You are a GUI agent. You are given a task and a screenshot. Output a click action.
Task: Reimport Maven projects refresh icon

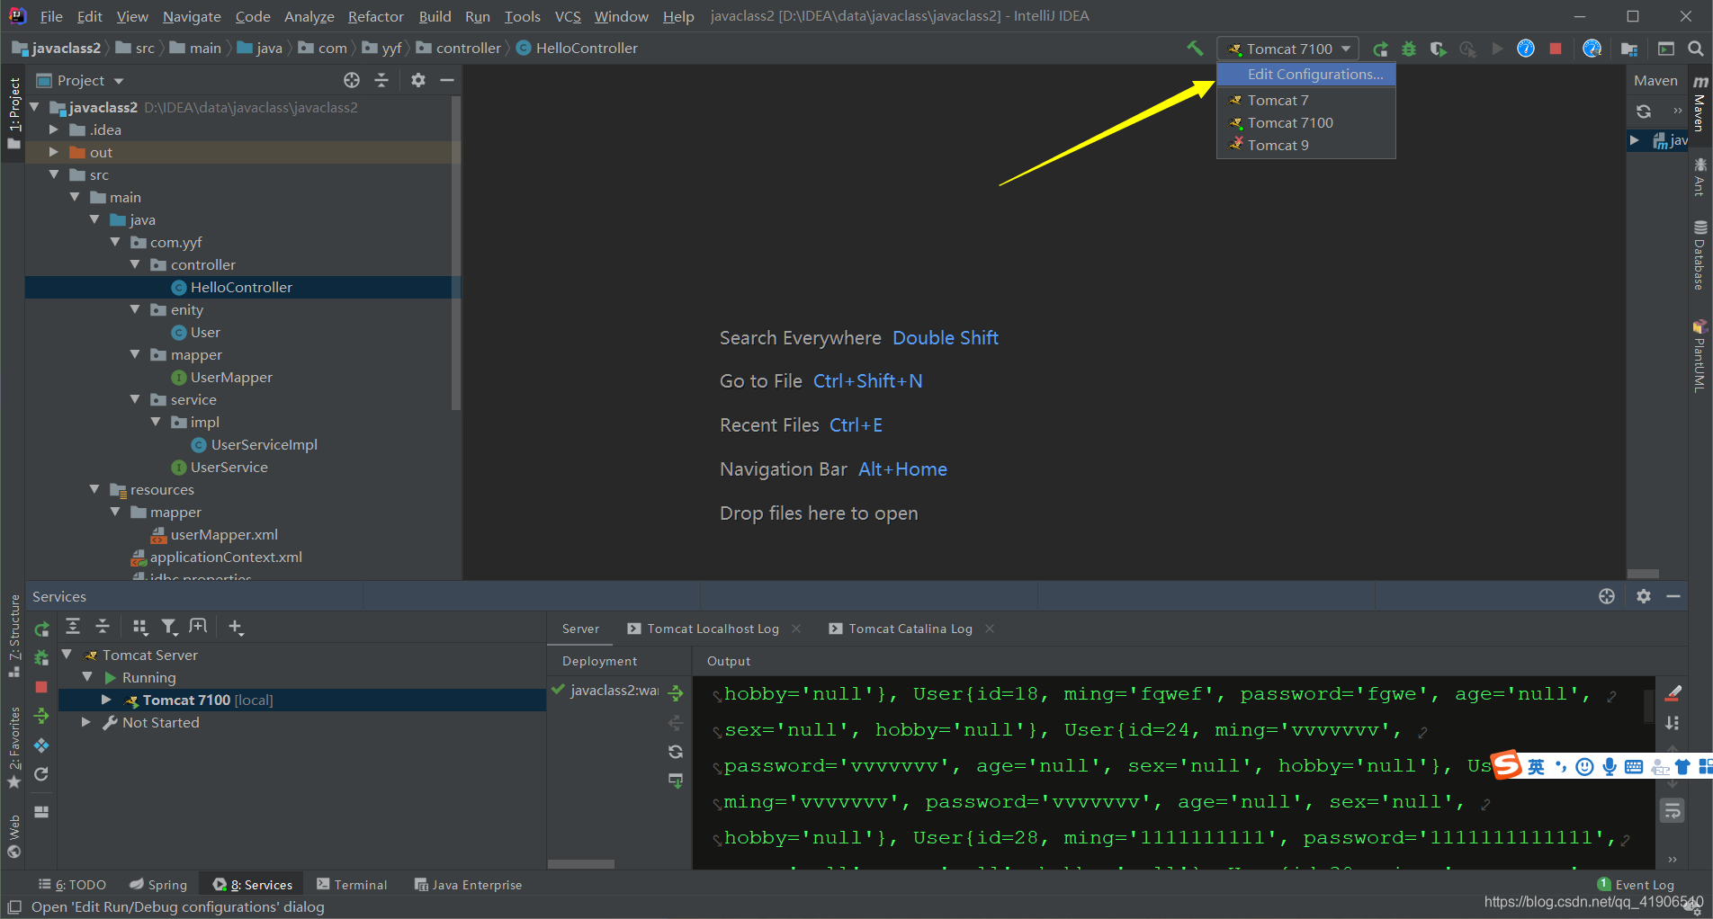(1644, 112)
